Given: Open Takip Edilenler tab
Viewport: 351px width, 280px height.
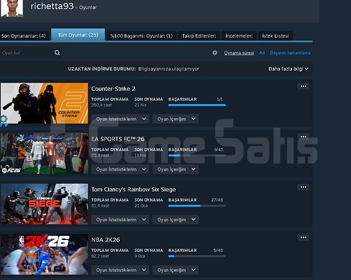Looking at the screenshot, I should 199,36.
